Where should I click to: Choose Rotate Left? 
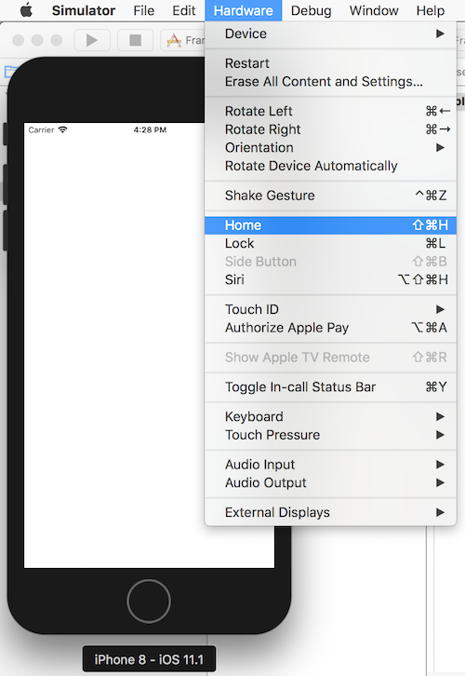click(330, 111)
